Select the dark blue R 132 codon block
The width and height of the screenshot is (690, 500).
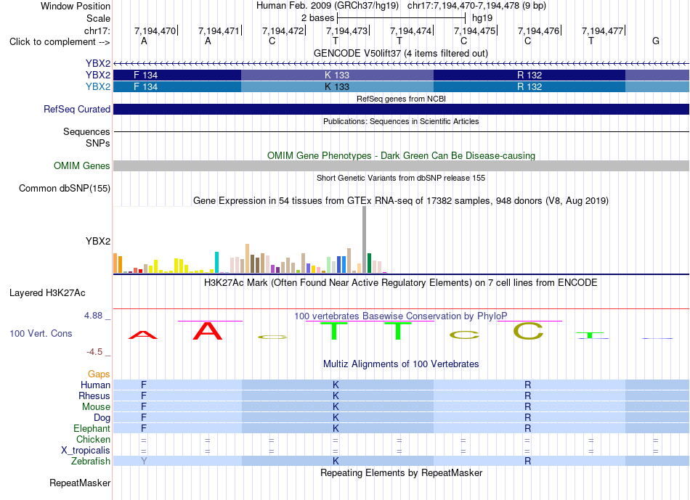click(x=529, y=75)
